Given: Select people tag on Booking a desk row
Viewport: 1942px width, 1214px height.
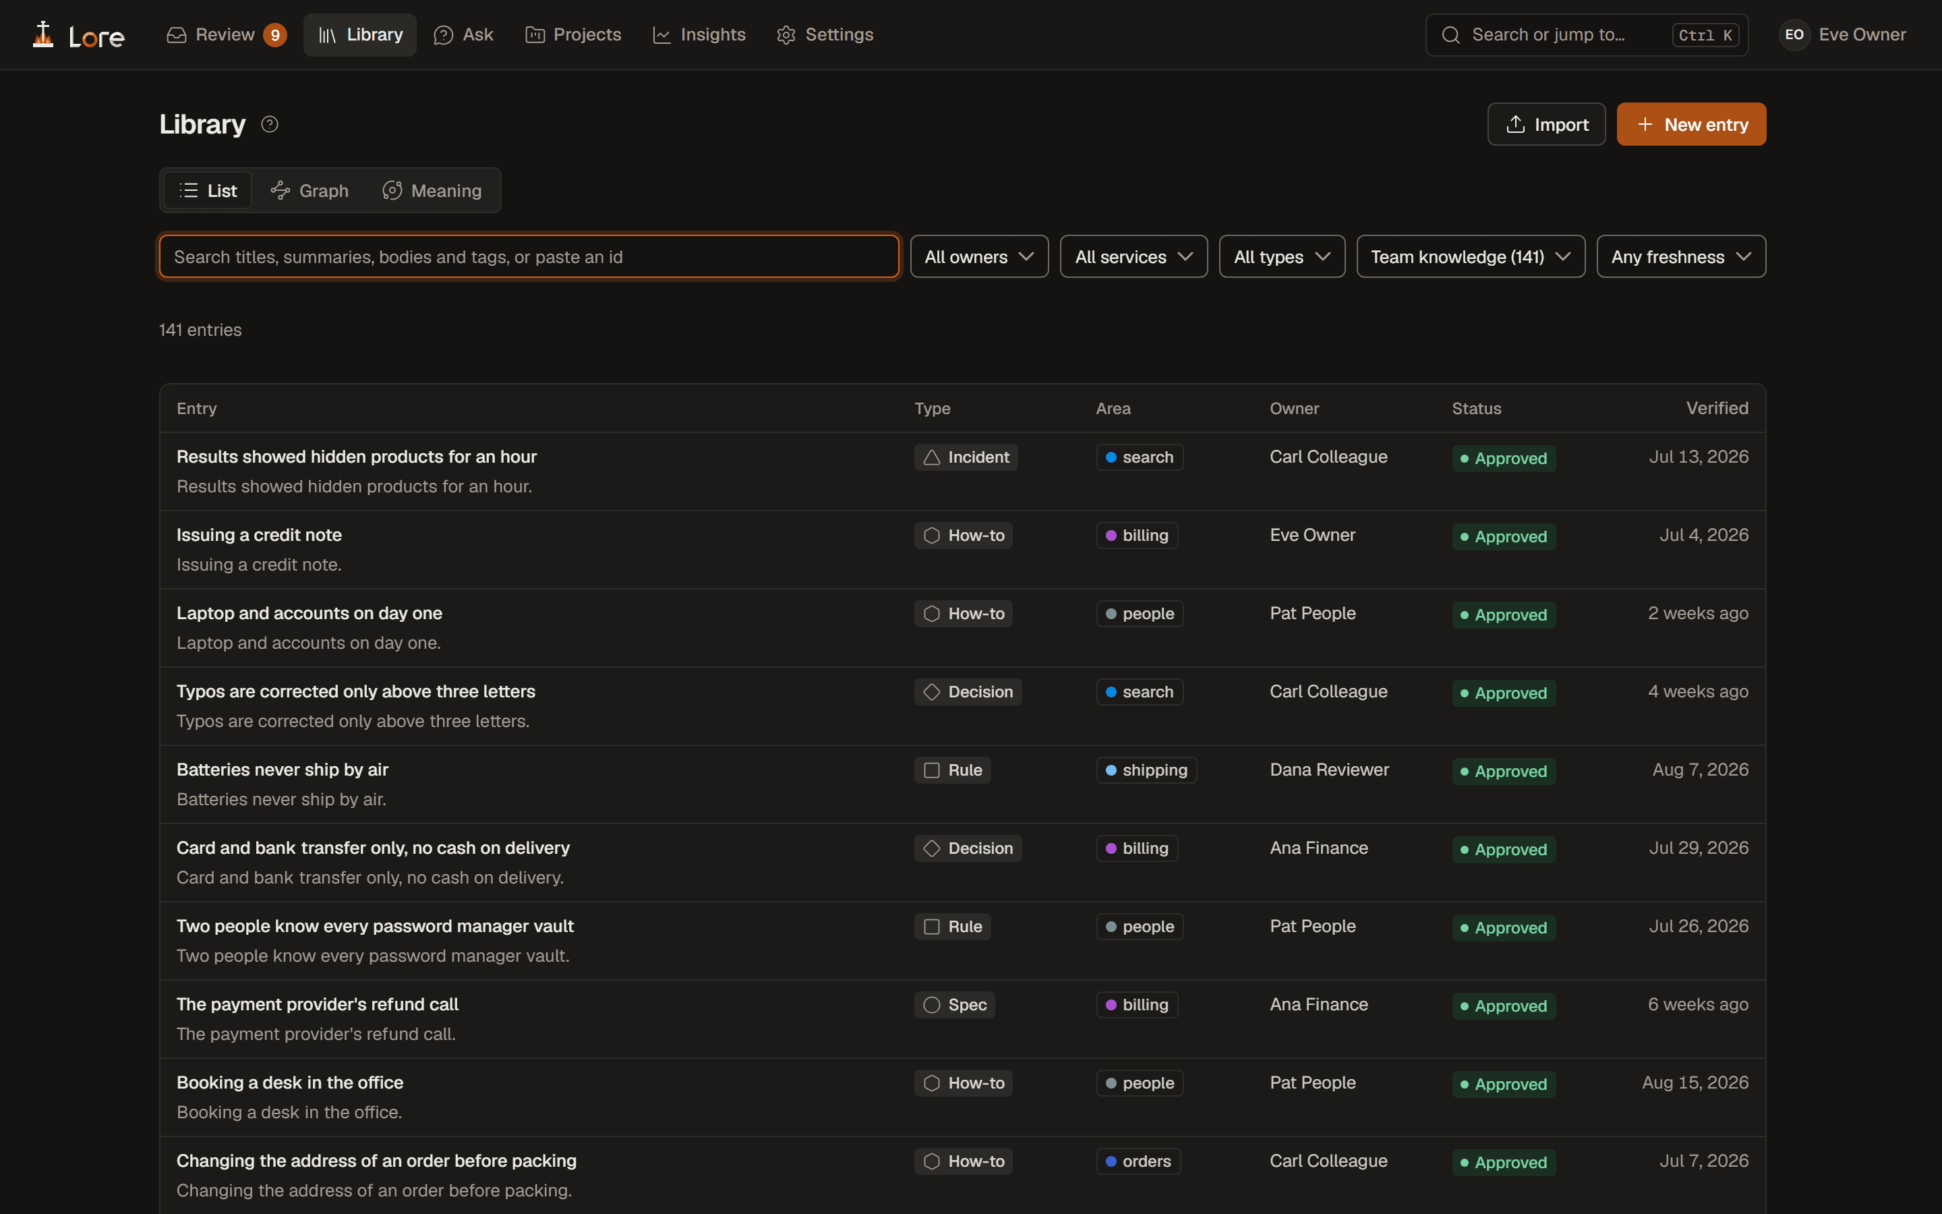Looking at the screenshot, I should point(1140,1083).
